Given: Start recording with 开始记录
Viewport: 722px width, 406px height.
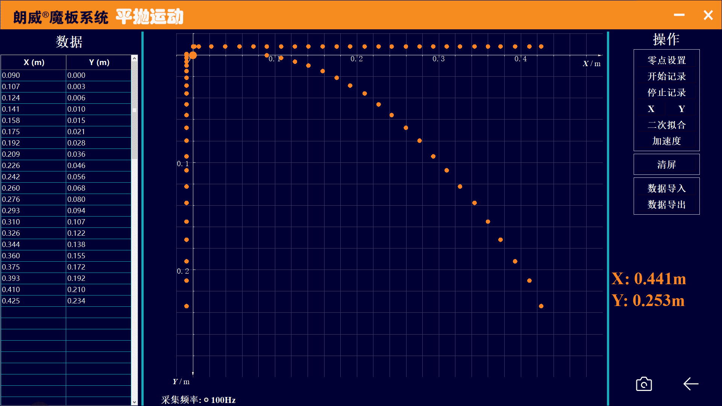Looking at the screenshot, I should (666, 76).
